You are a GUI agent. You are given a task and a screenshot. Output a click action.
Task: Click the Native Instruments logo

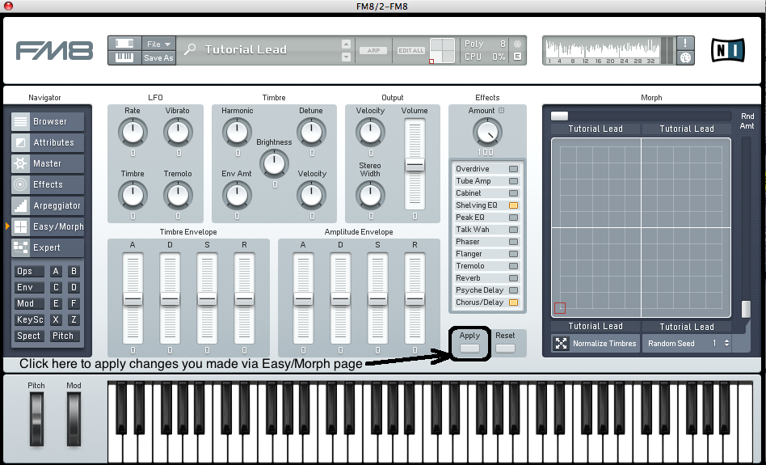coord(727,50)
